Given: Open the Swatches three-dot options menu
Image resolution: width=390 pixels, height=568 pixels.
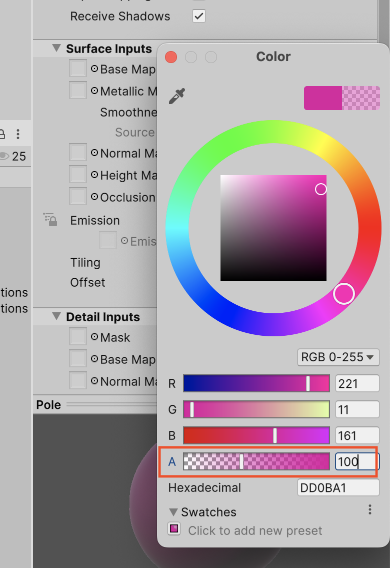Looking at the screenshot, I should click(369, 509).
